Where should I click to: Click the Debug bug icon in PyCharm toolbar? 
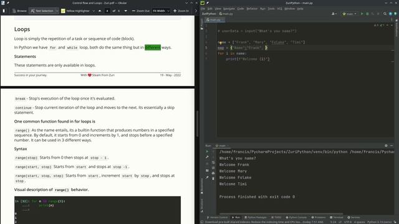pyautogui.click(x=367, y=14)
